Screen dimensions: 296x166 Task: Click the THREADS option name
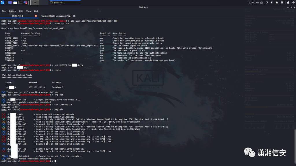click(x=10, y=60)
